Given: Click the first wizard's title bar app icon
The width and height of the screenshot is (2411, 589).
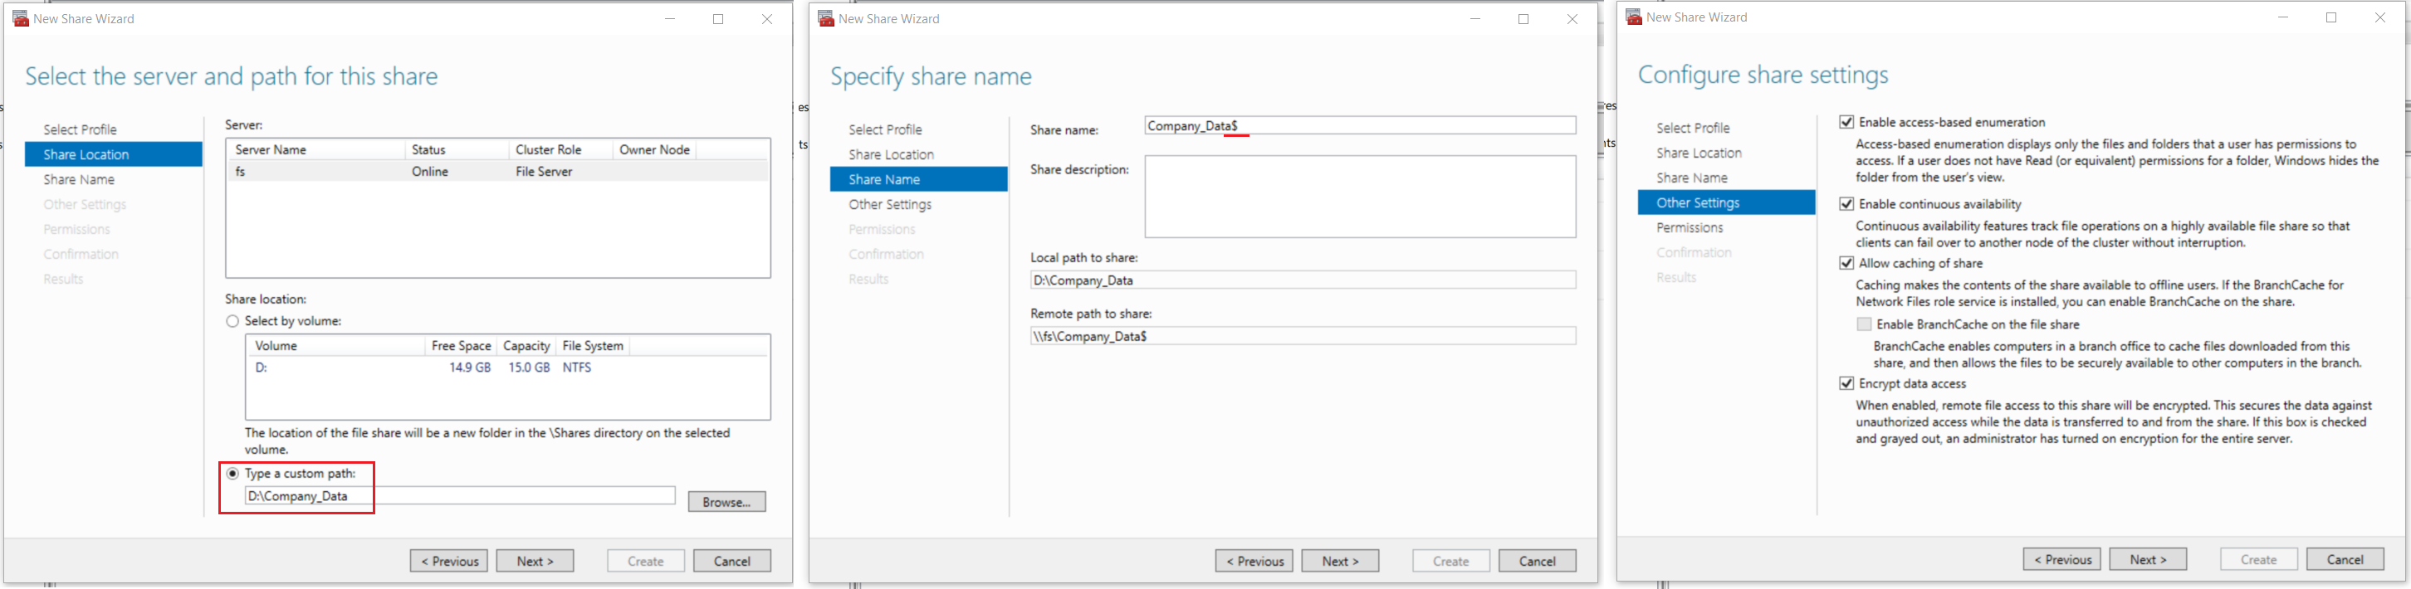Looking at the screenshot, I should coord(21,19).
